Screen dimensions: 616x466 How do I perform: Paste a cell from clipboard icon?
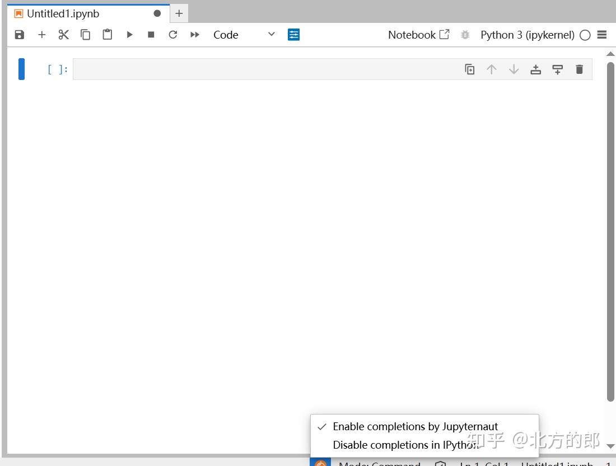coord(107,34)
